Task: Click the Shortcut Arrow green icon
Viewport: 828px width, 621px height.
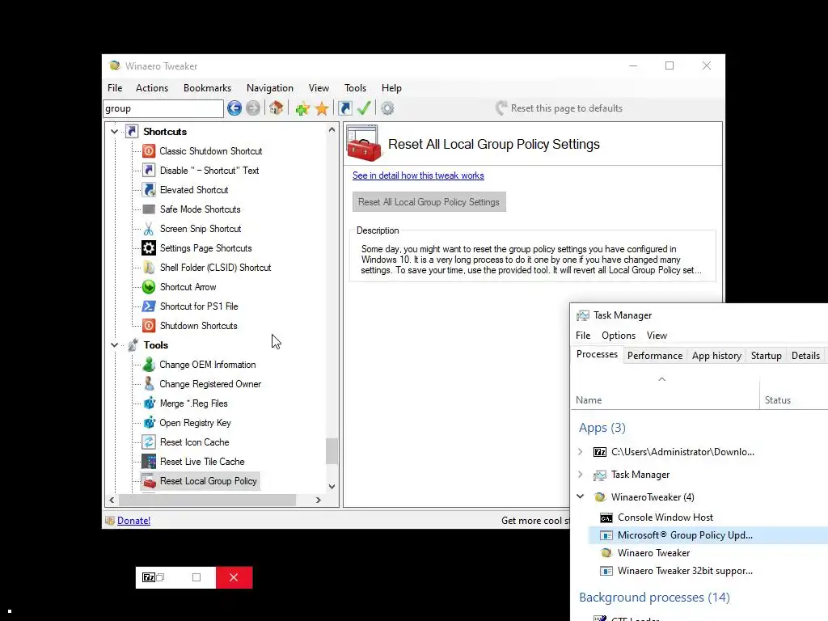Action: point(149,287)
